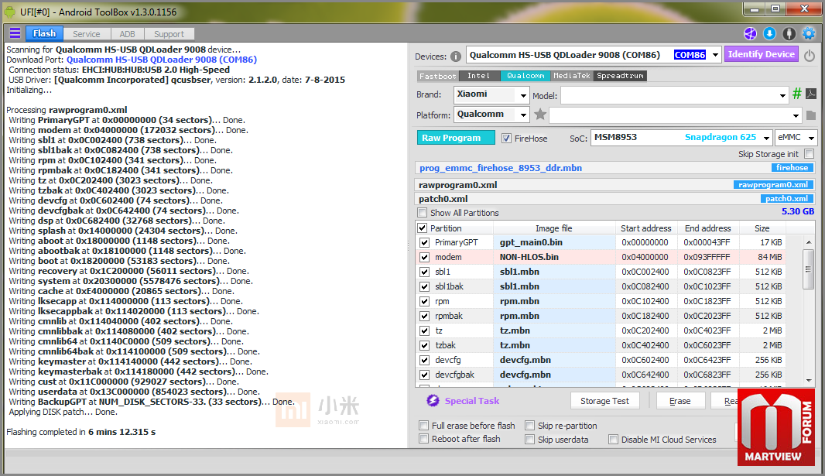This screenshot has height=476, width=825.
Task: Enable Reboot after flash
Action: pos(423,439)
